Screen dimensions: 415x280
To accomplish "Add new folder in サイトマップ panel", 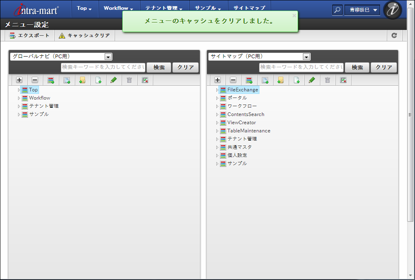I will coord(280,80).
